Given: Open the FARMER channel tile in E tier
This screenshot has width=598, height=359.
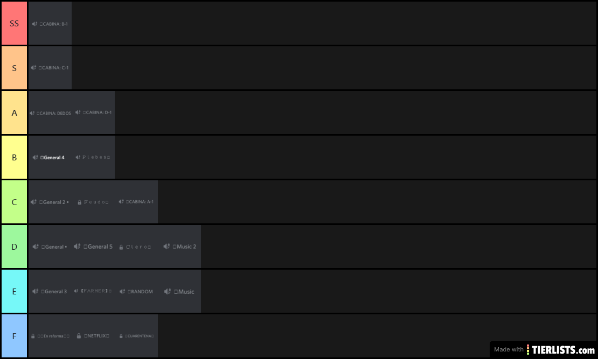Looking at the screenshot, I should tap(93, 291).
